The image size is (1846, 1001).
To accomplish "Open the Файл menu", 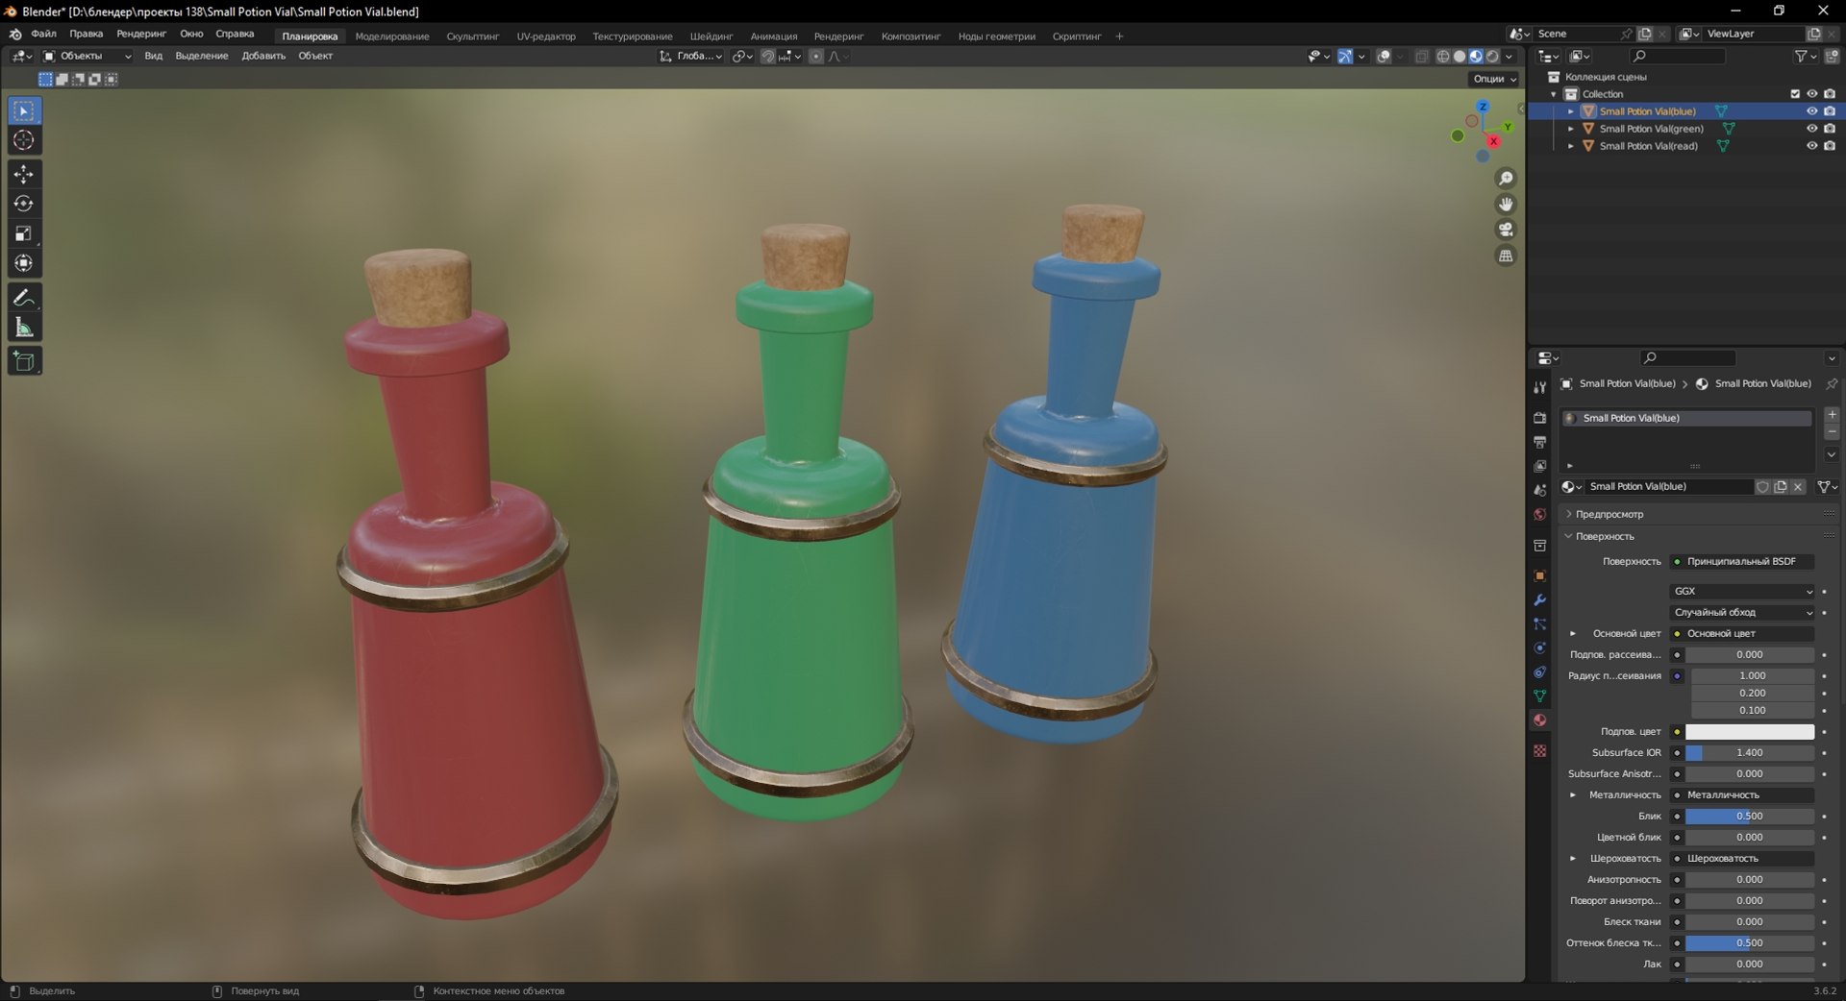I will [43, 34].
